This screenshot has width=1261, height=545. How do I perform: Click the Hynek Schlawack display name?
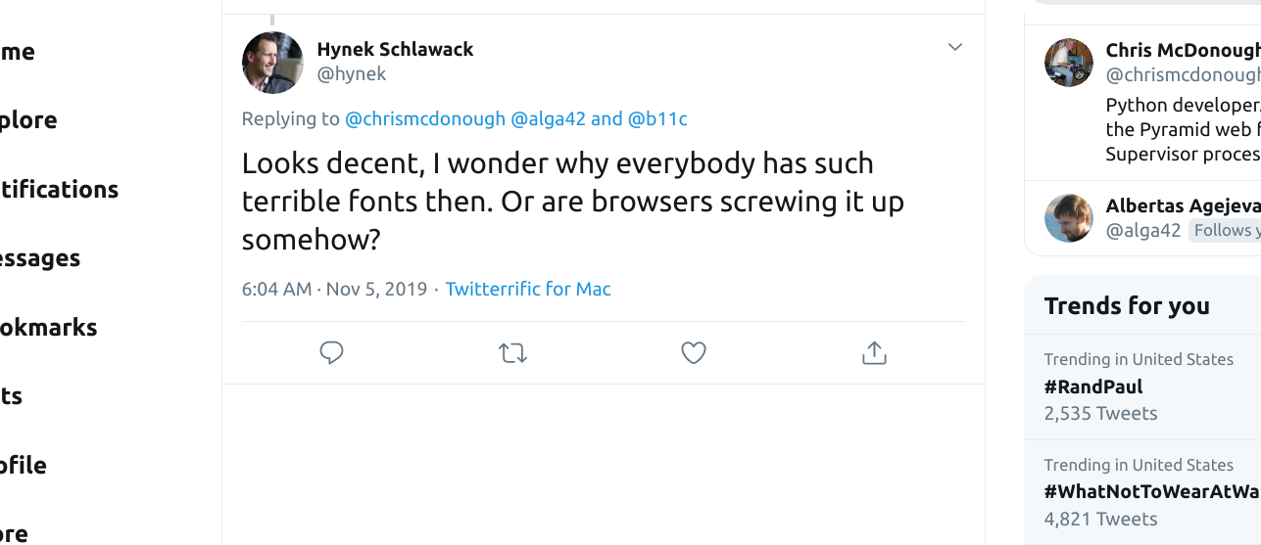[x=395, y=49]
